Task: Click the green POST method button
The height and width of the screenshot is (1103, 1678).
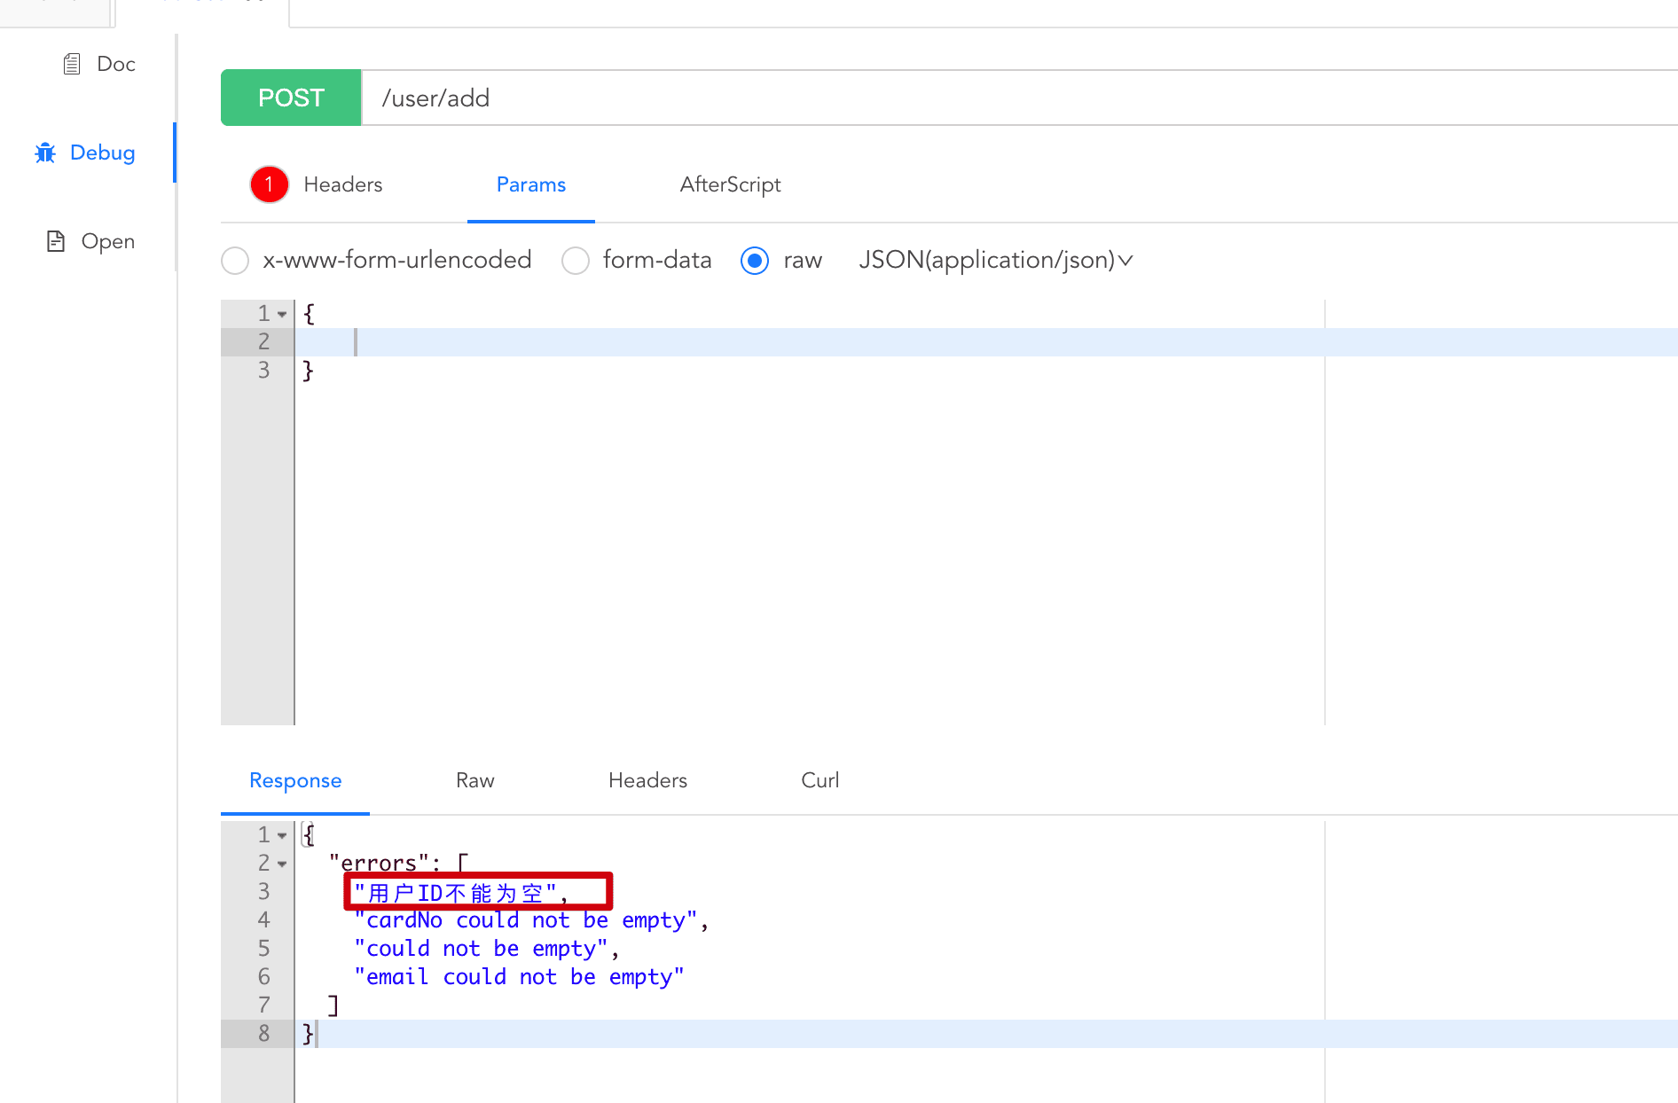Action: 291,98
